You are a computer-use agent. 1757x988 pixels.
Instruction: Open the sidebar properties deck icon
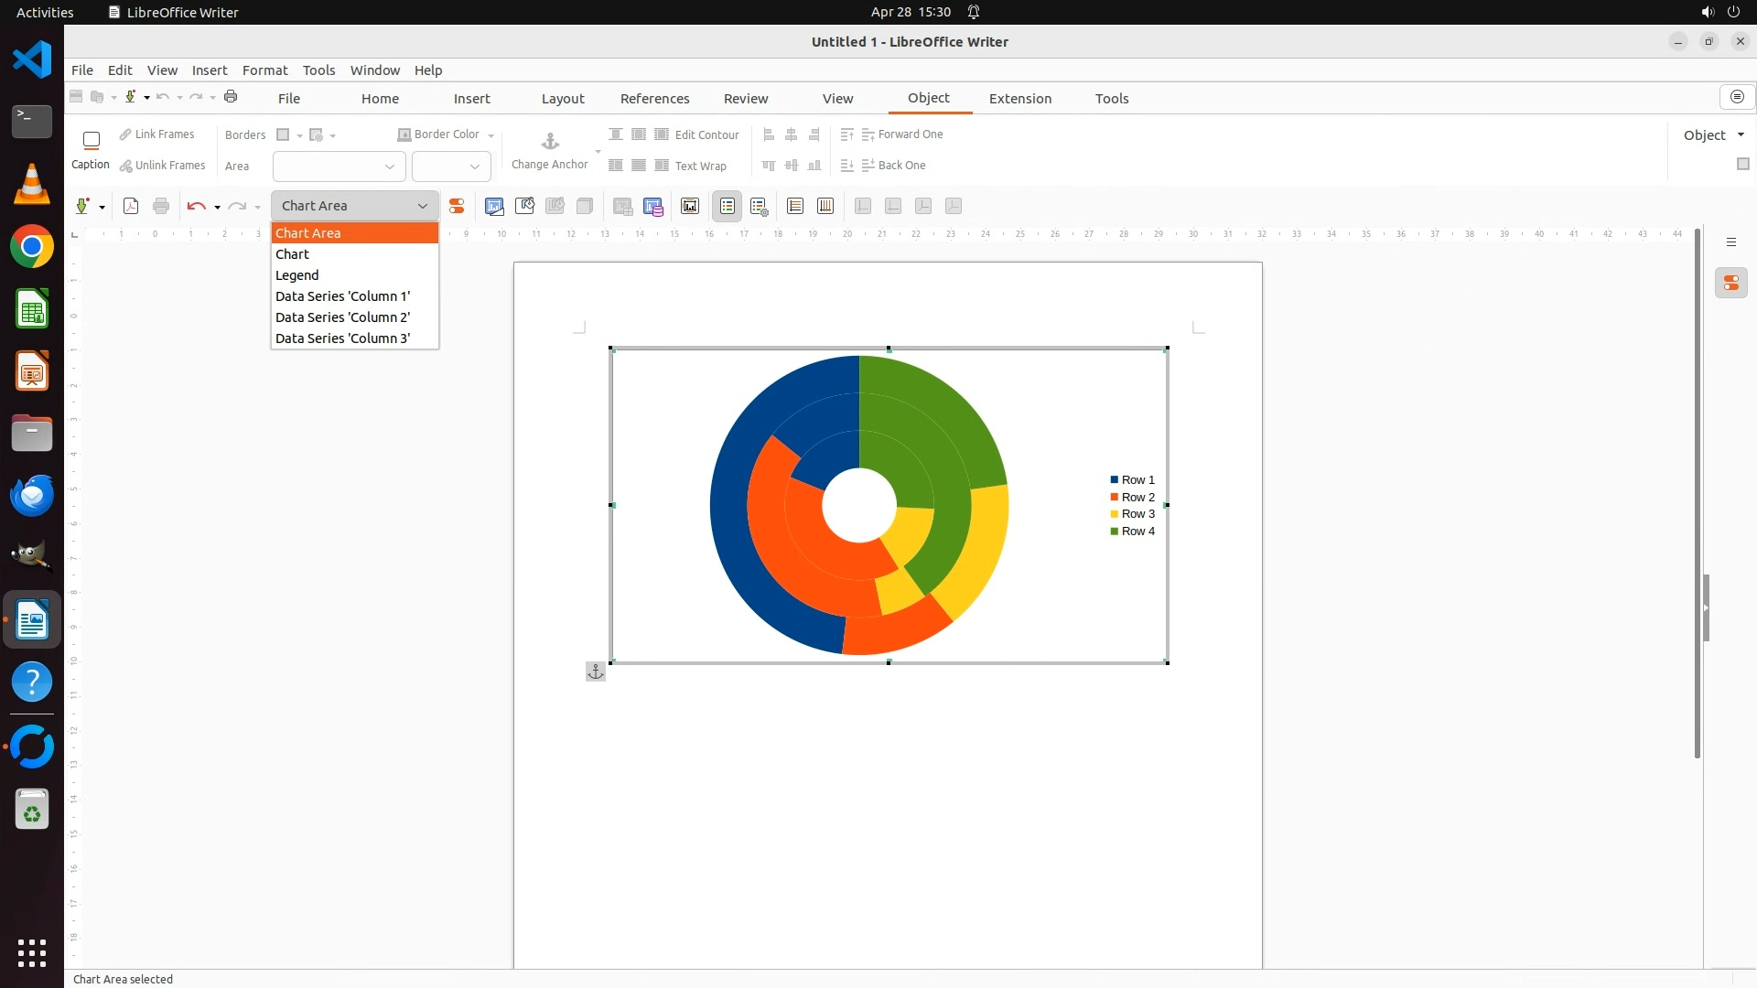[x=1730, y=284]
